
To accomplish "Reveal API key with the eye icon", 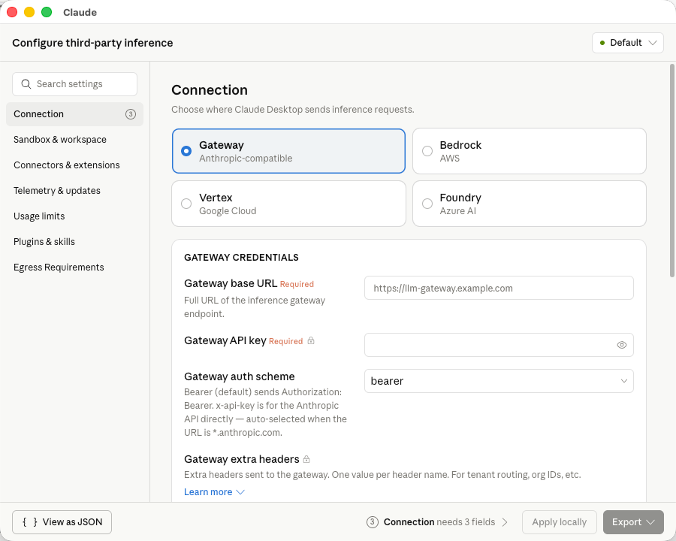I will (x=621, y=345).
